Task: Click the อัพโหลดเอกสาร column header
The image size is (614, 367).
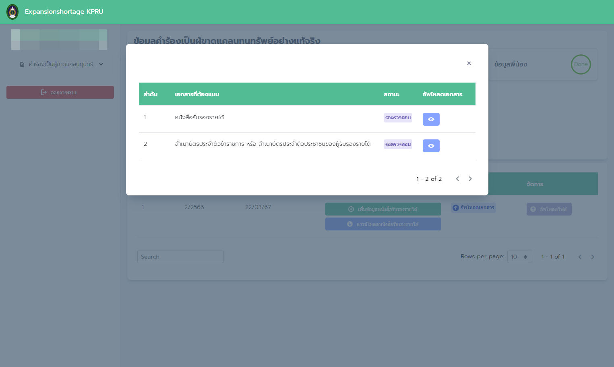Action: click(x=442, y=94)
